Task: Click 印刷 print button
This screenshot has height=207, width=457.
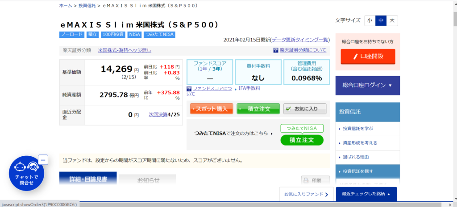Action: 316,181
